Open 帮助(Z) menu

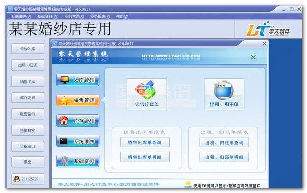tap(122, 16)
